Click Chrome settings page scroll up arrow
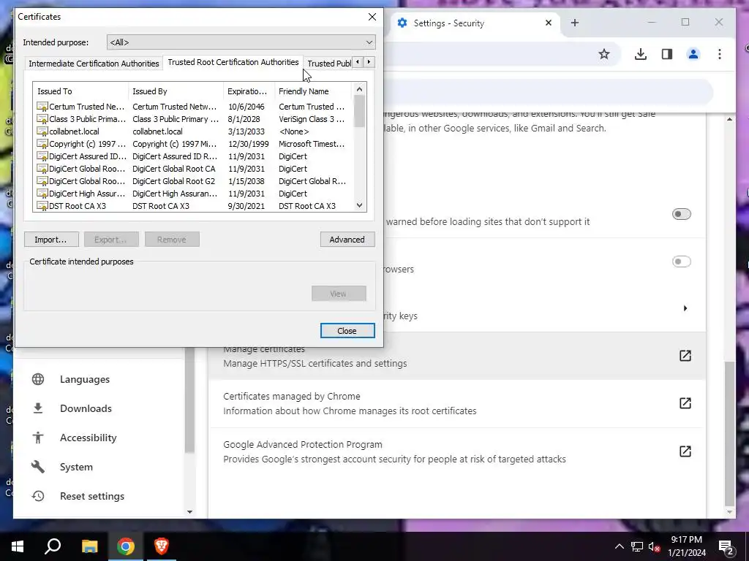Screen dimensions: 749x561 (x=729, y=119)
